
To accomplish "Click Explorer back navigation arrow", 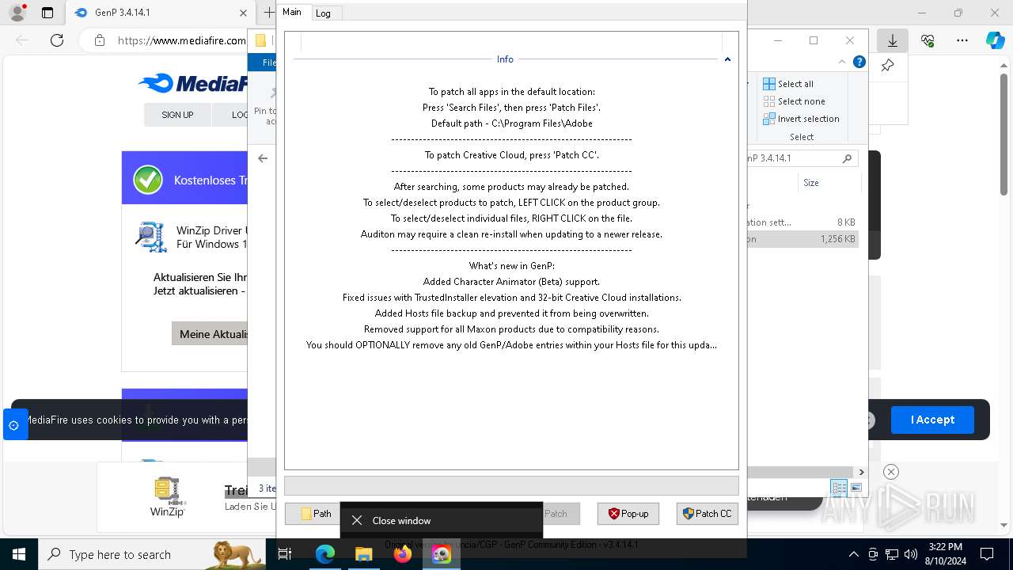I will [263, 158].
